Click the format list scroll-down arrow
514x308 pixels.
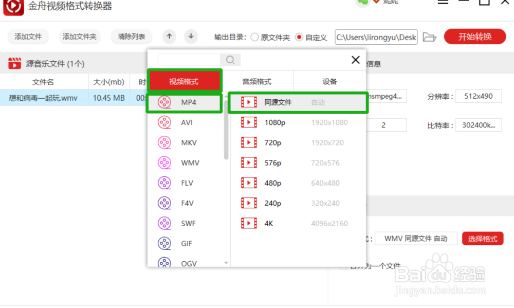(x=226, y=263)
